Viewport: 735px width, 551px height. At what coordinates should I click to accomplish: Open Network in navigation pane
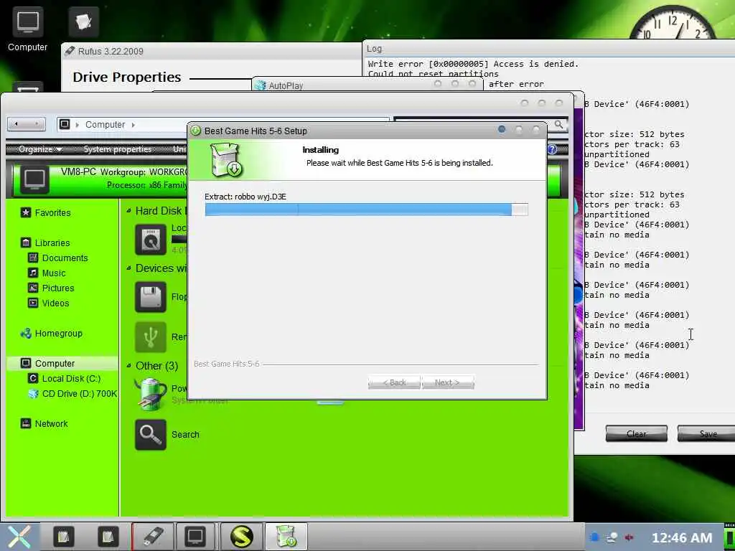click(x=51, y=423)
